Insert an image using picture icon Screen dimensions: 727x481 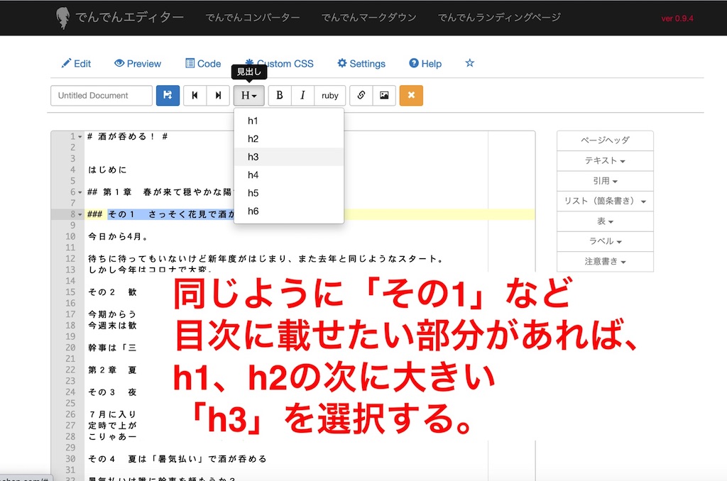(x=384, y=95)
